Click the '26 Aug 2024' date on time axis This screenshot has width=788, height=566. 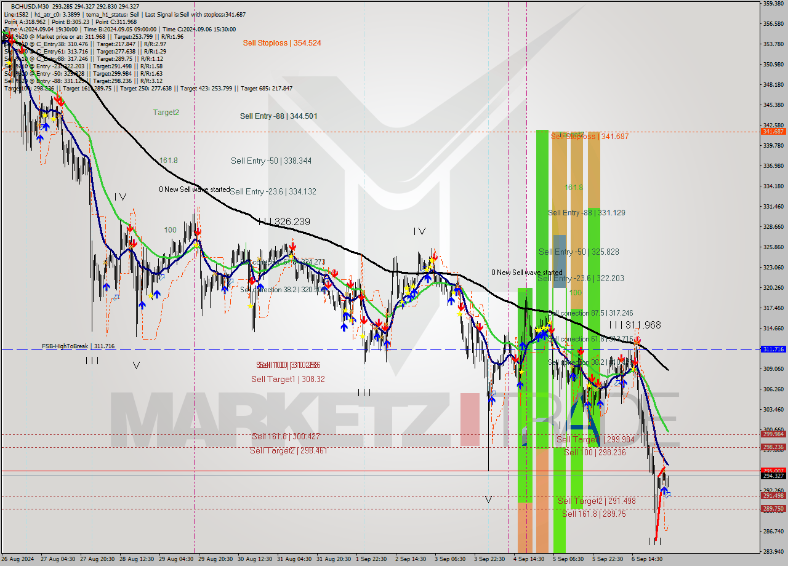pyautogui.click(x=18, y=559)
